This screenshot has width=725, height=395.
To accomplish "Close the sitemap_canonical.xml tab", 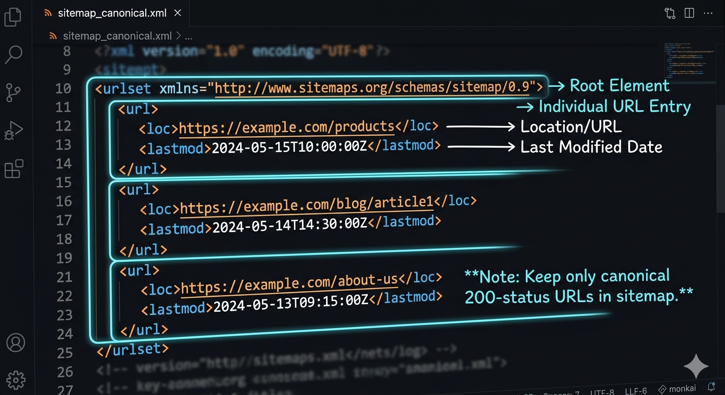I will click(178, 13).
